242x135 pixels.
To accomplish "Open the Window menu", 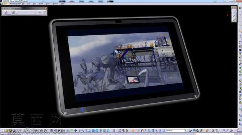I will pos(55,4).
